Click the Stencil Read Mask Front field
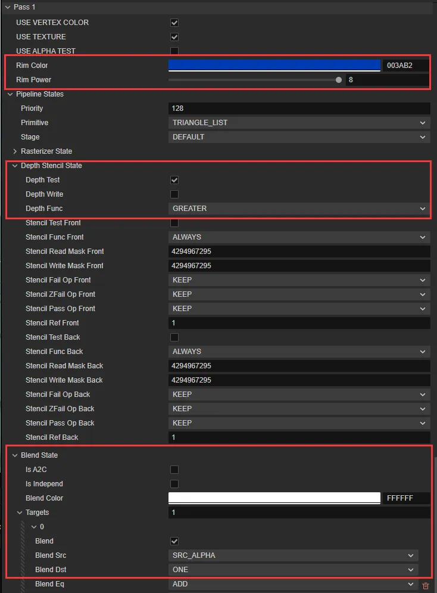 (x=299, y=252)
